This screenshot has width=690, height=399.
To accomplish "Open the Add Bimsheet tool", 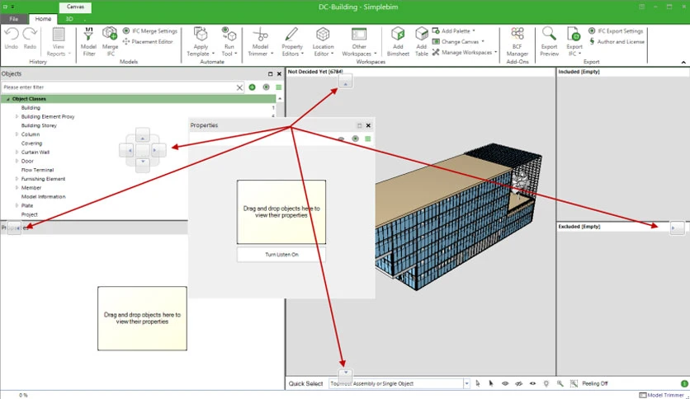I will [x=398, y=42].
